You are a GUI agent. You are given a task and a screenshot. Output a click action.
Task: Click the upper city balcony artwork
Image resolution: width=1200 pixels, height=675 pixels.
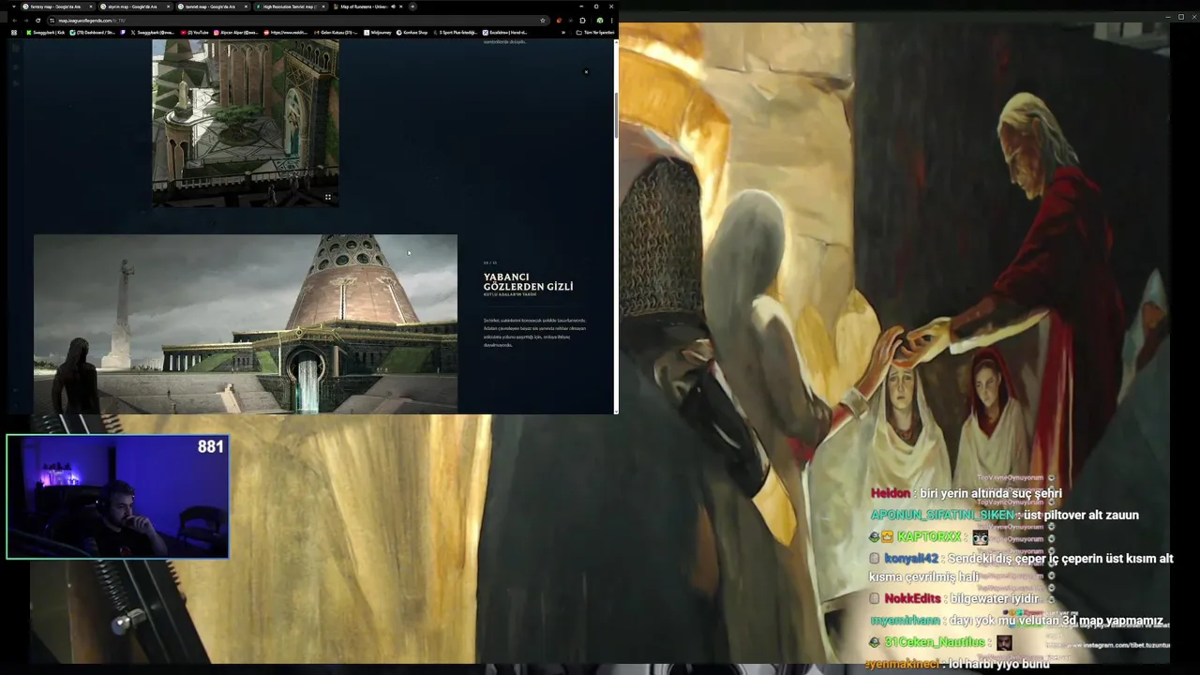pos(246,123)
